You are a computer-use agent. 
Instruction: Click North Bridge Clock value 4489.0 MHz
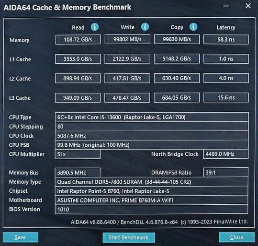[x=226, y=154]
